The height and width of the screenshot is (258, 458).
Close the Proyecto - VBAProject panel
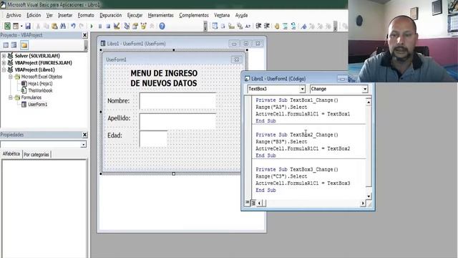(x=84, y=35)
